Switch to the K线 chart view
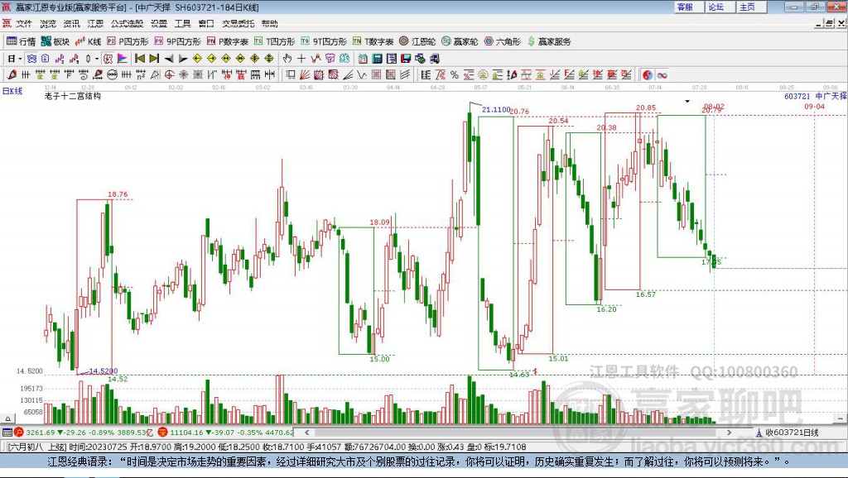This screenshot has height=478, width=848. pyautogui.click(x=88, y=41)
